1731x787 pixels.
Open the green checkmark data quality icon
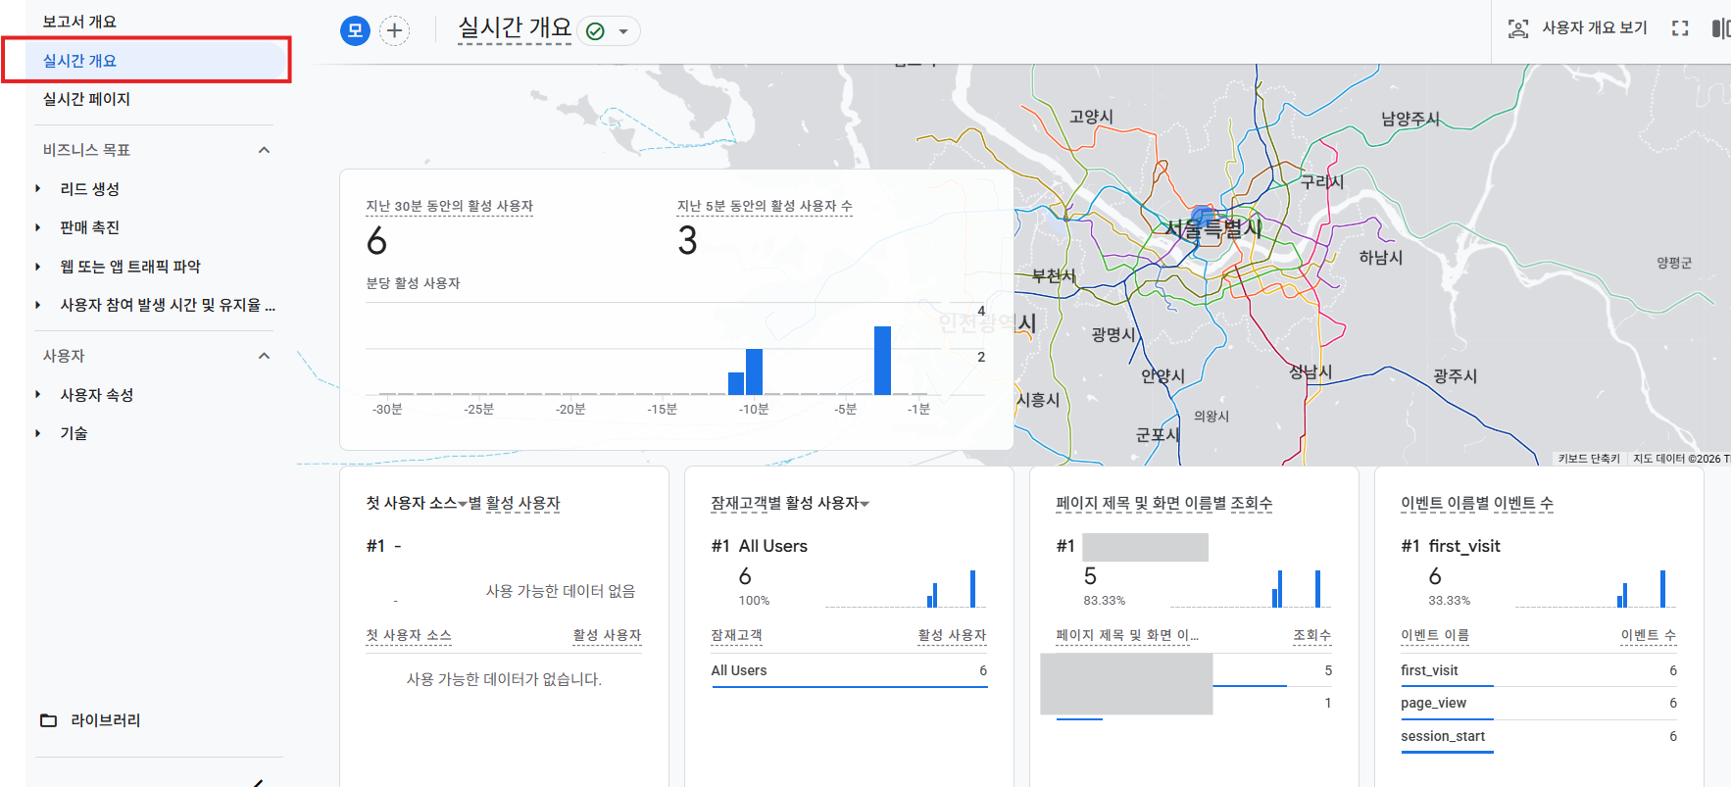pyautogui.click(x=595, y=31)
